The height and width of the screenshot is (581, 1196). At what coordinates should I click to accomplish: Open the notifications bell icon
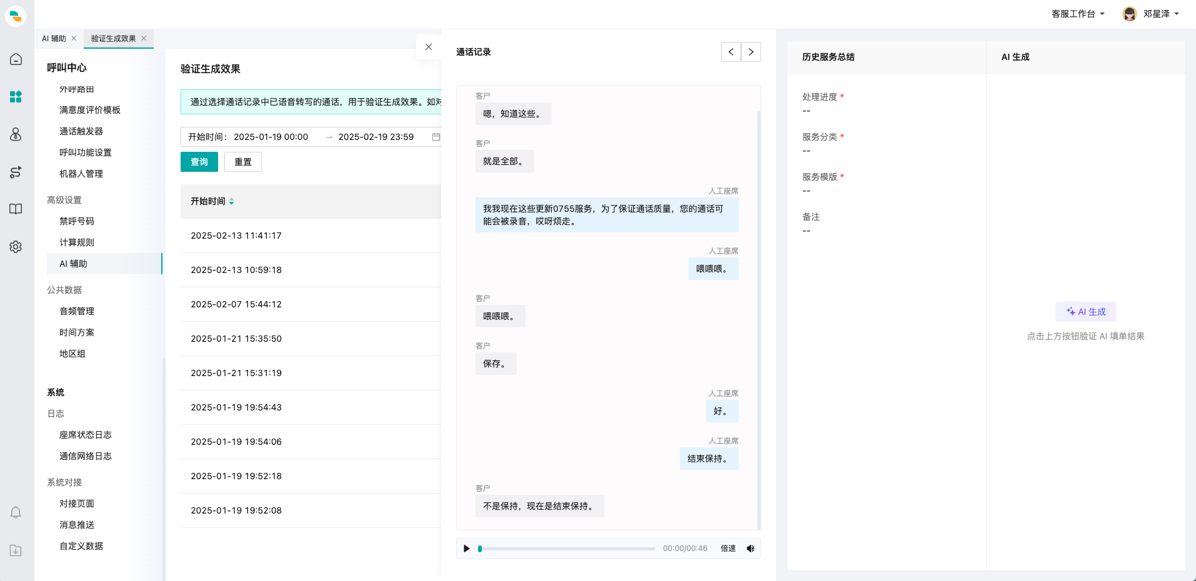(16, 513)
